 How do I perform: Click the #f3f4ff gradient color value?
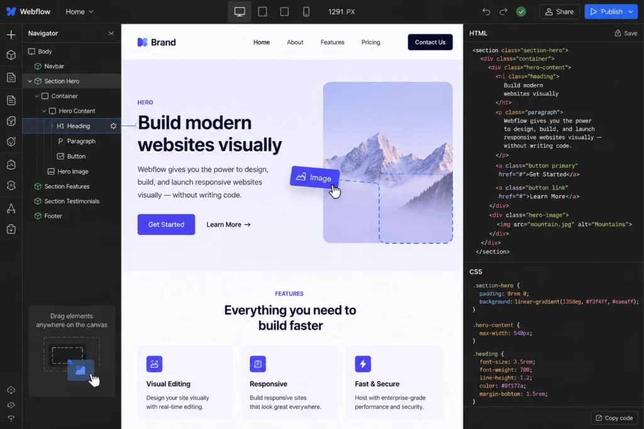click(x=597, y=301)
